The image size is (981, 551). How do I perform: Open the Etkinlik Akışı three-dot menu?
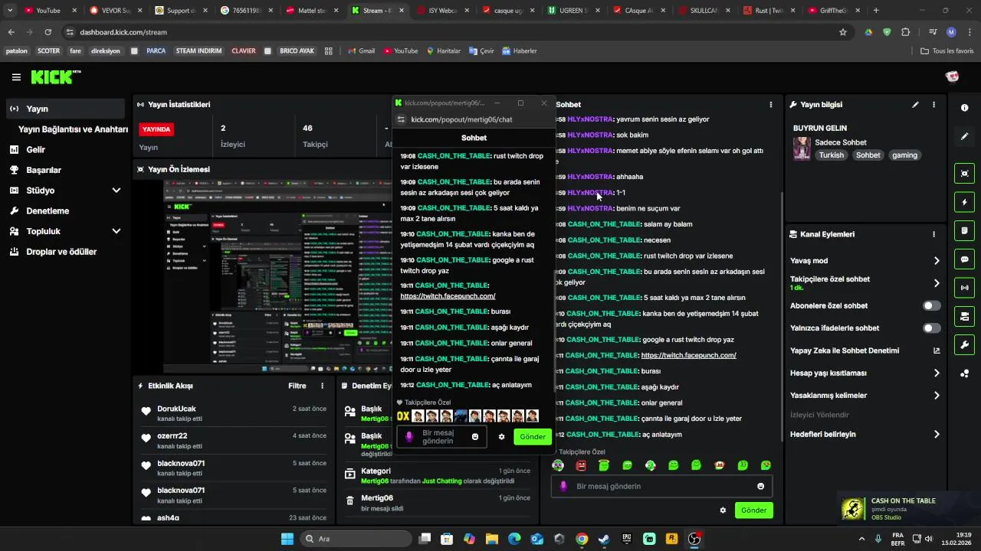[x=322, y=386]
